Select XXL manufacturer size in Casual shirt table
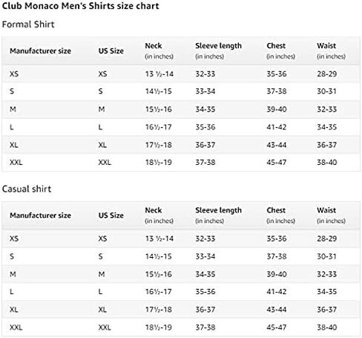362x338 pixels. (16, 328)
